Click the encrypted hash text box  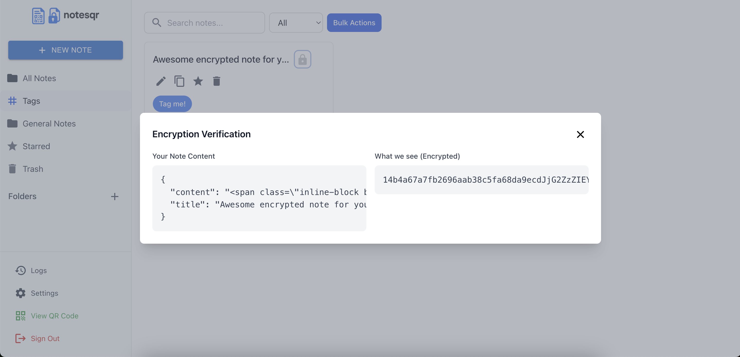tap(481, 180)
